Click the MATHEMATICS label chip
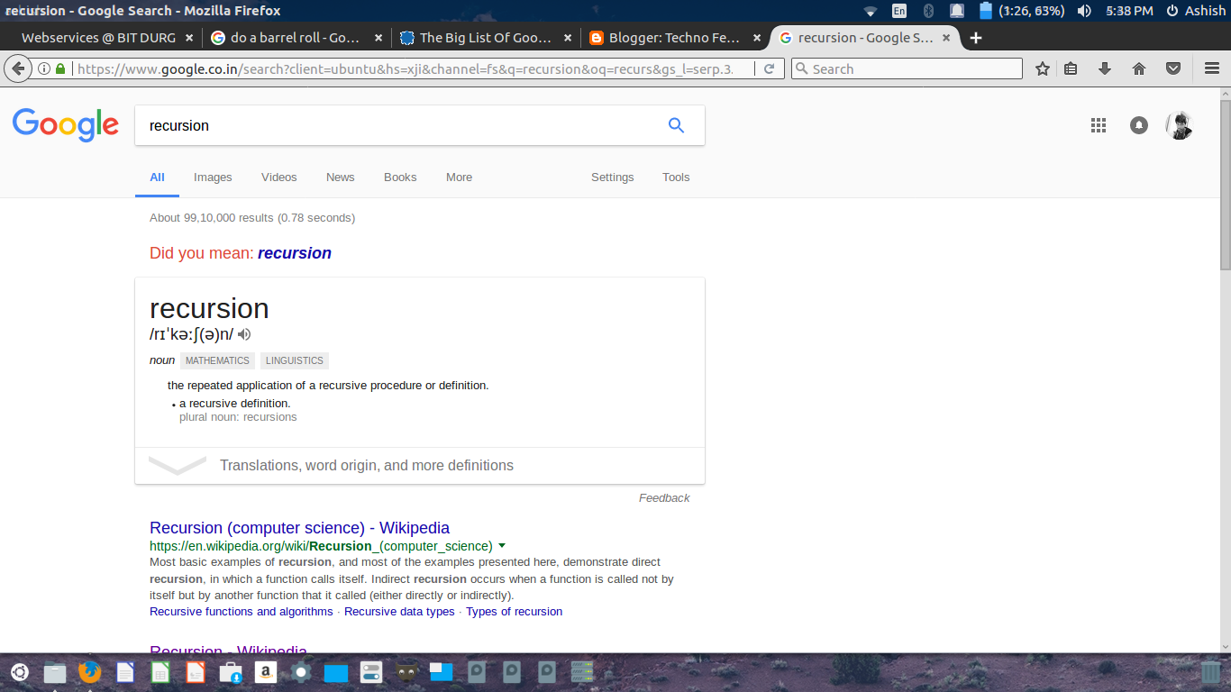The height and width of the screenshot is (692, 1231). [217, 360]
